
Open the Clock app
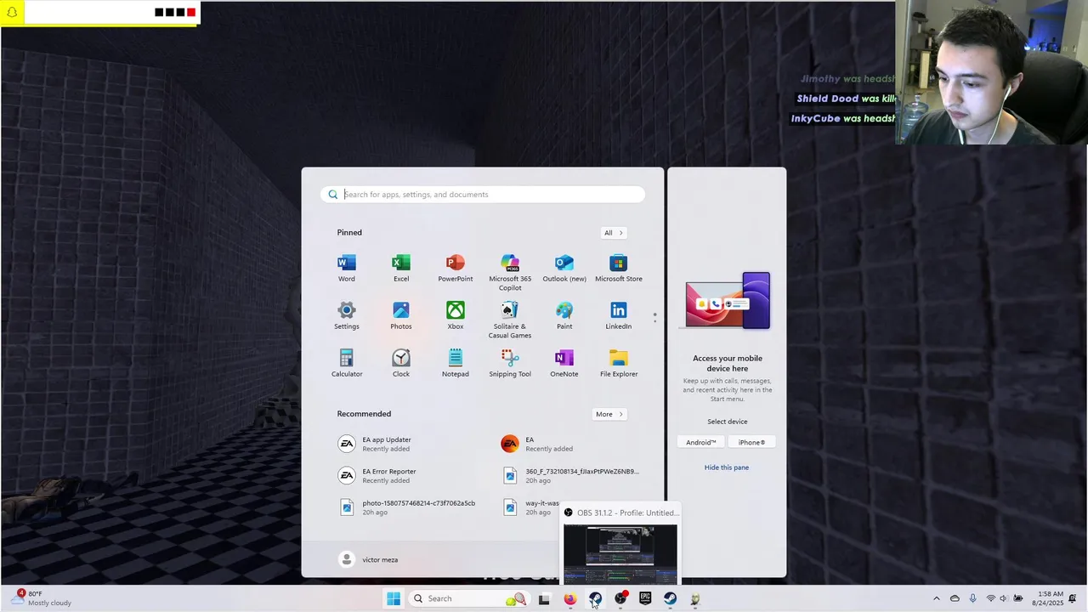pos(401,362)
